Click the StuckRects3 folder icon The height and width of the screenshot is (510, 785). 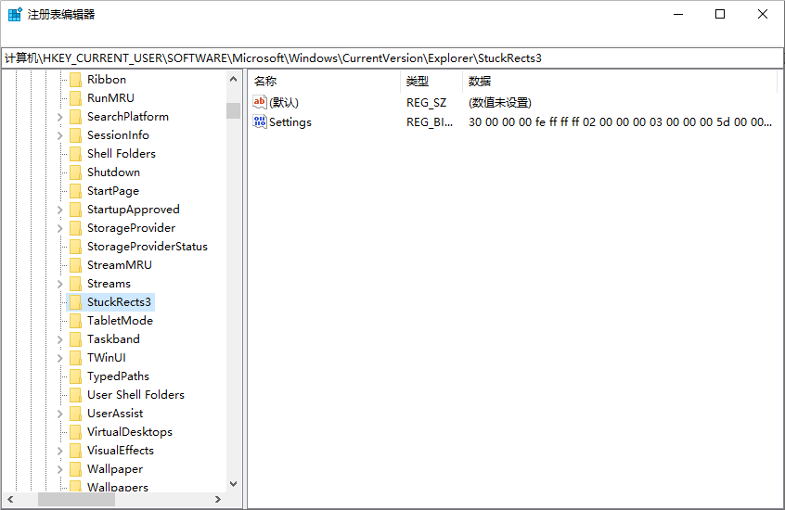[76, 302]
